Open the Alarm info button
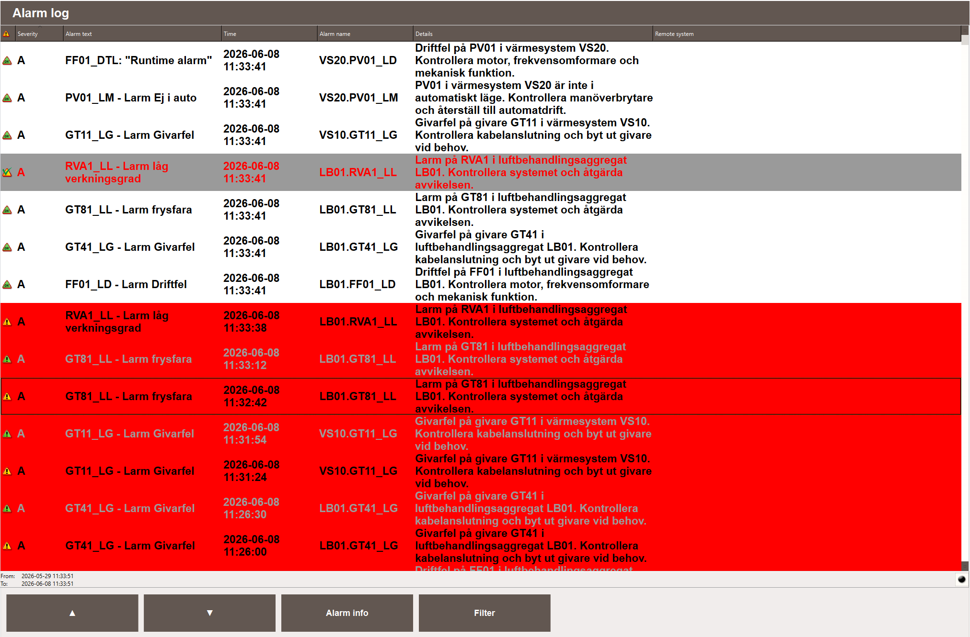This screenshot has height=637, width=970. click(347, 613)
